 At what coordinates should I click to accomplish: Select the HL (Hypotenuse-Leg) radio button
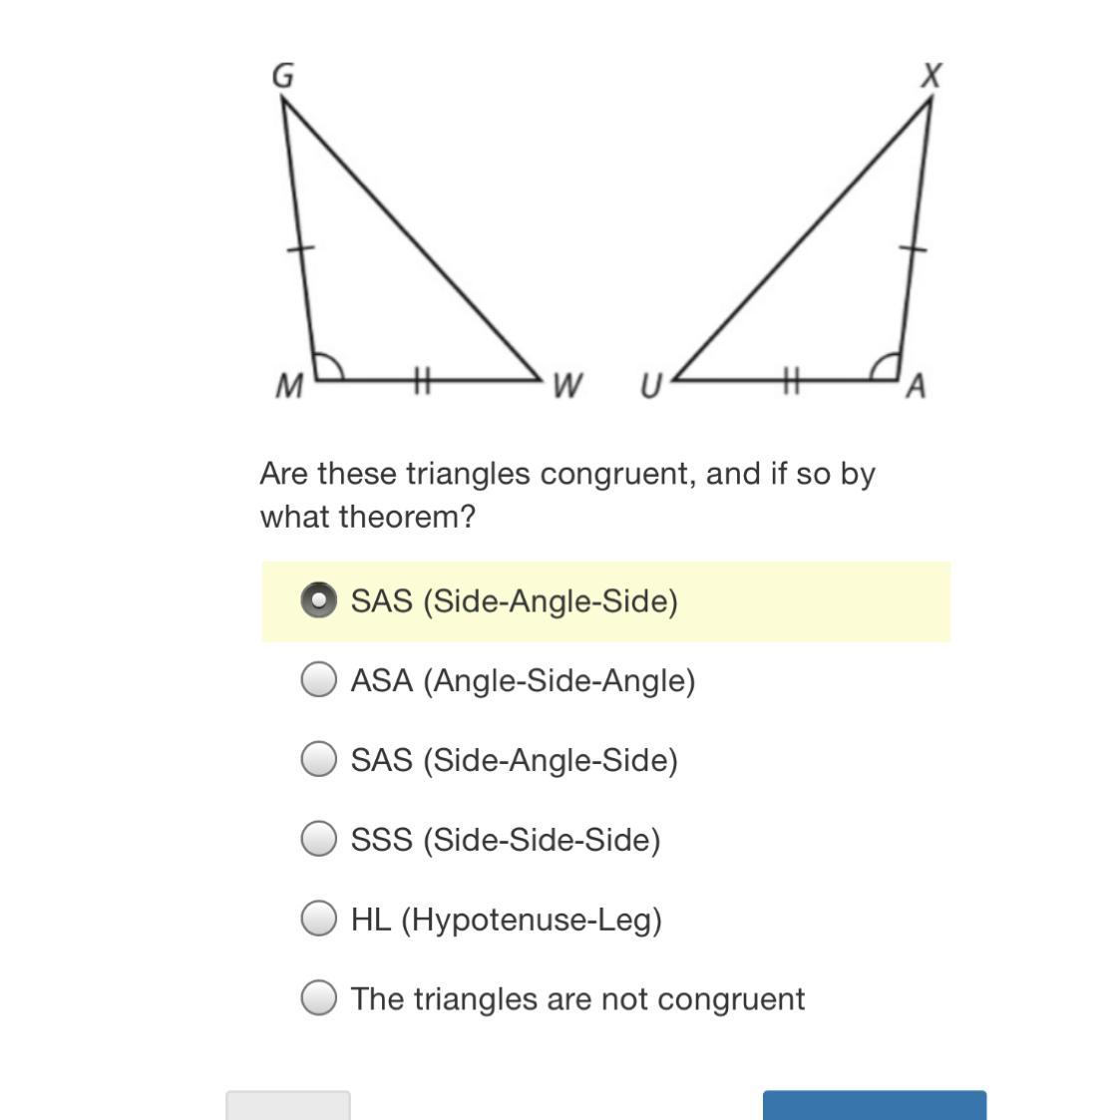pyautogui.click(x=318, y=919)
